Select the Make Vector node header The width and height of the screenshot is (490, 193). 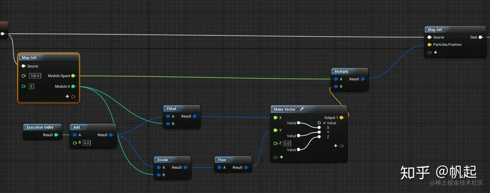(x=309, y=109)
